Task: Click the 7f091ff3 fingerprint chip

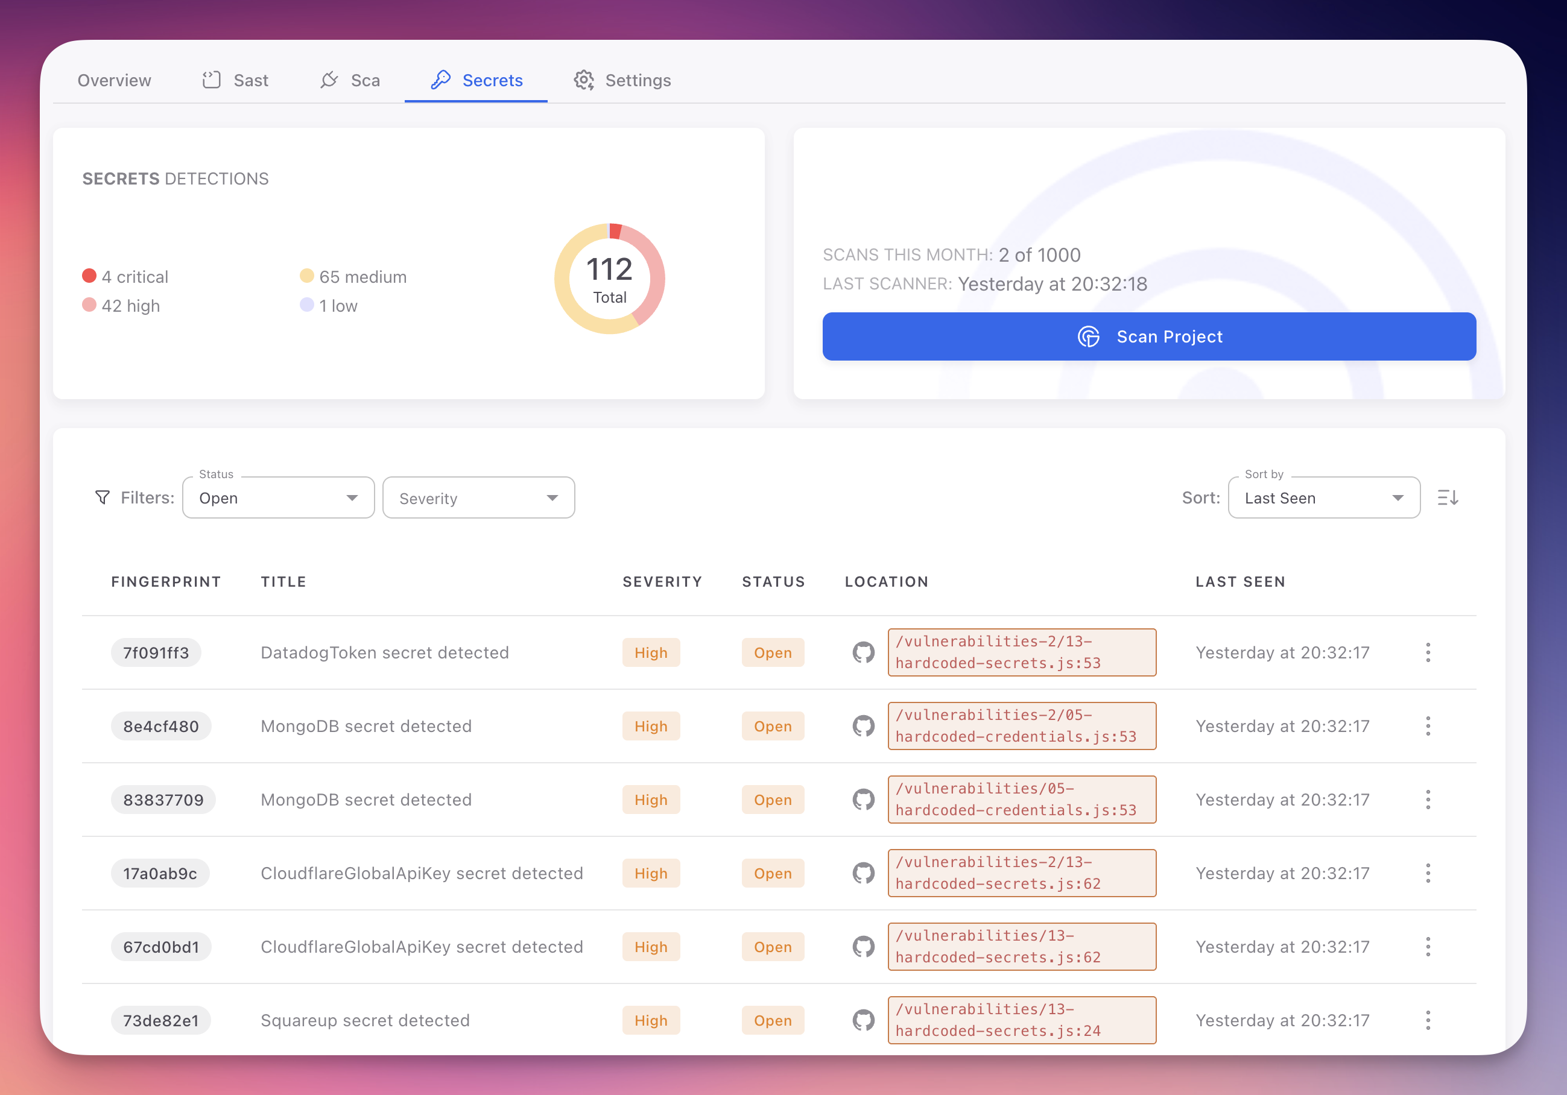Action: [x=156, y=652]
